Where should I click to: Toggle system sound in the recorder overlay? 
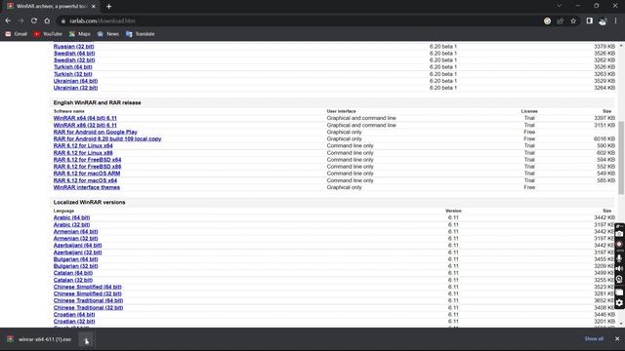619,269
